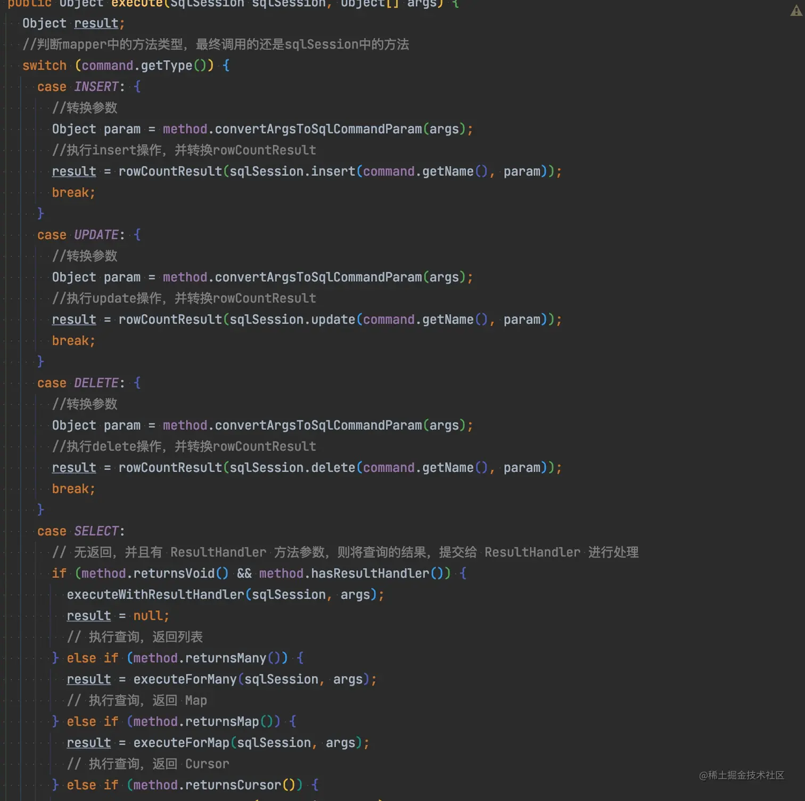
Task: Click the comment about ResultHandler 方法参数
Action: tap(345, 552)
